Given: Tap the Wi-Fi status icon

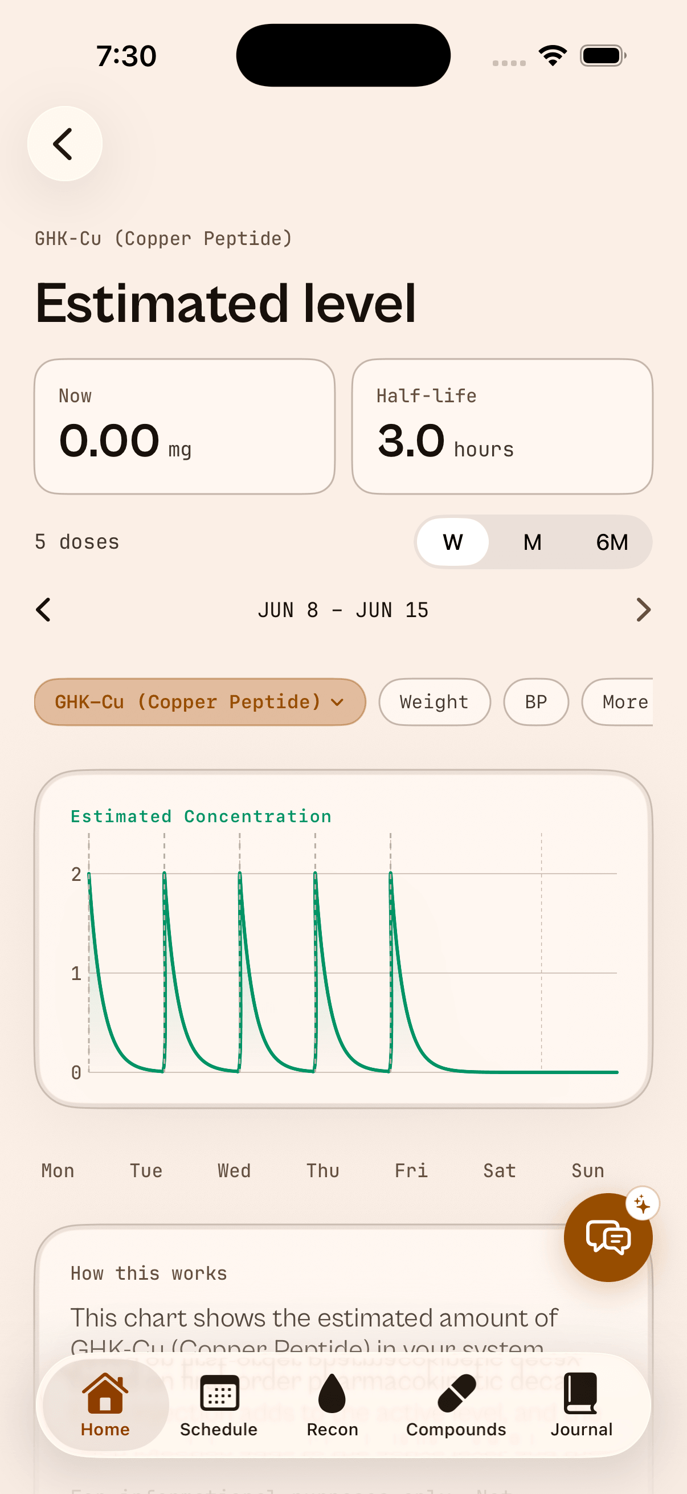Looking at the screenshot, I should [x=553, y=56].
